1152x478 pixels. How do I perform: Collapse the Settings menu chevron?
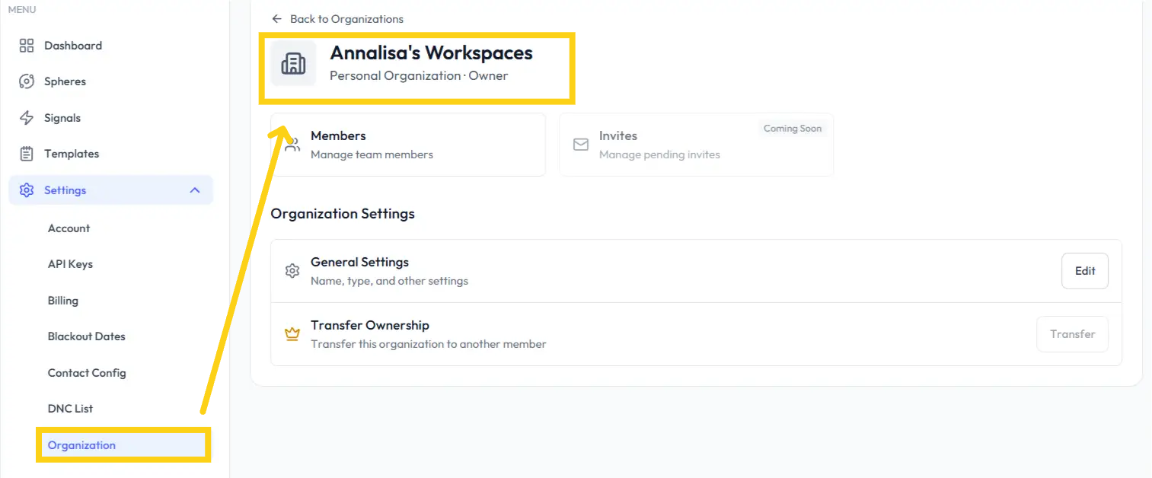point(195,190)
